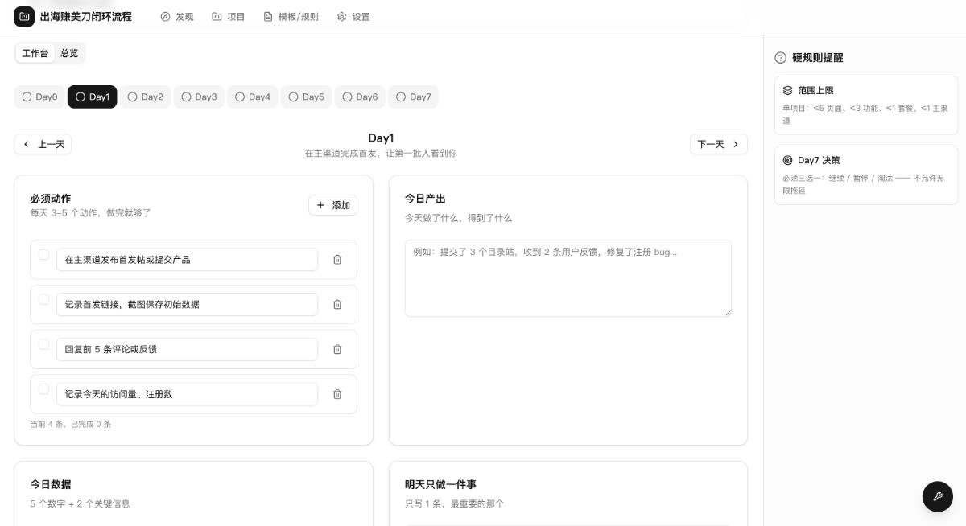Delete the 记录今天的访问量、注册数 item via trash icon
The height and width of the screenshot is (526, 966).
[x=337, y=394]
